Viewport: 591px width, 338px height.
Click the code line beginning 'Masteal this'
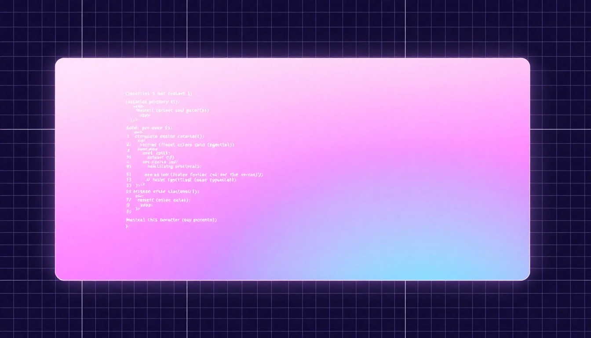point(171,220)
